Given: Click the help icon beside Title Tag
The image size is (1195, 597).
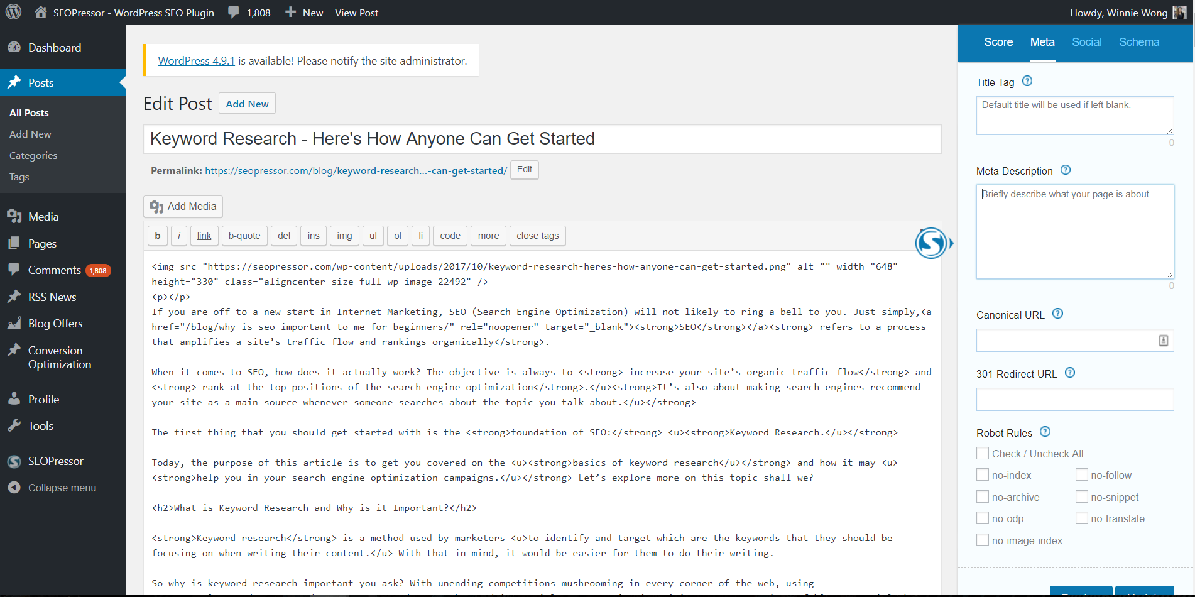Looking at the screenshot, I should pos(1027,81).
